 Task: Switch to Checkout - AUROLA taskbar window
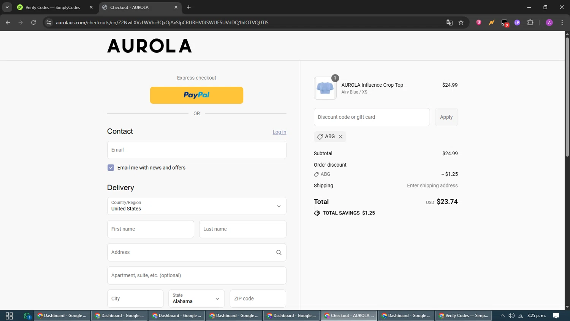coord(349,316)
